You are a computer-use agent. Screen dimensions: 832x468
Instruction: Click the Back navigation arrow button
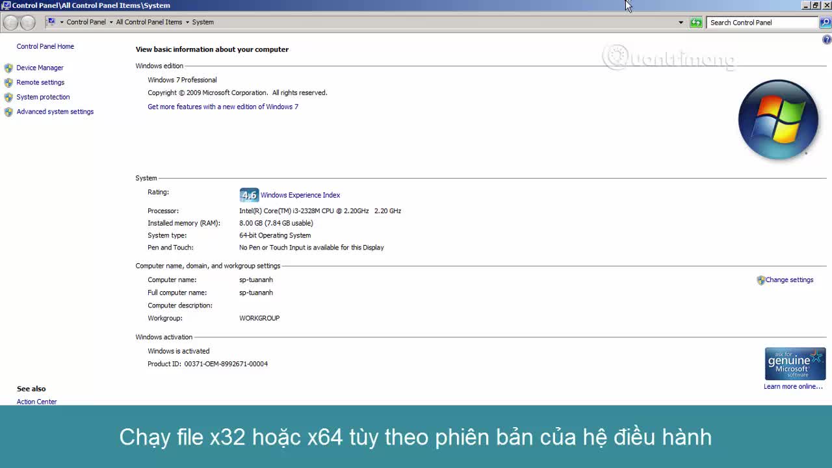tap(10, 23)
